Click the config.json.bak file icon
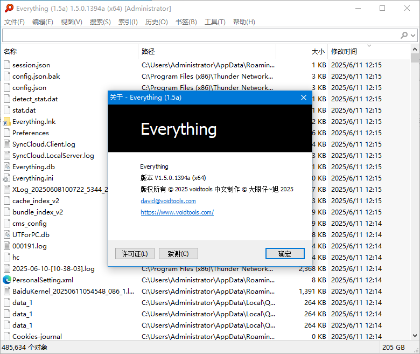This screenshot has width=420, height=354. [7, 77]
